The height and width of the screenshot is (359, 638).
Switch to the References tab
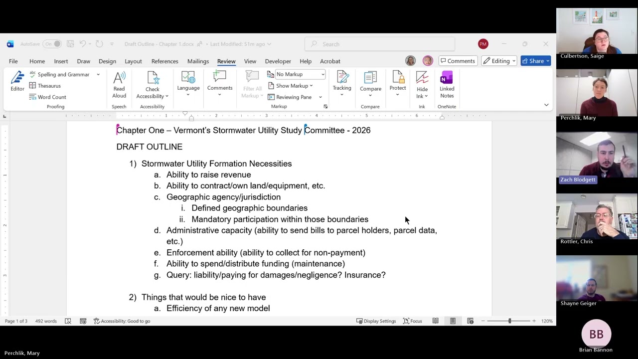pos(164,61)
